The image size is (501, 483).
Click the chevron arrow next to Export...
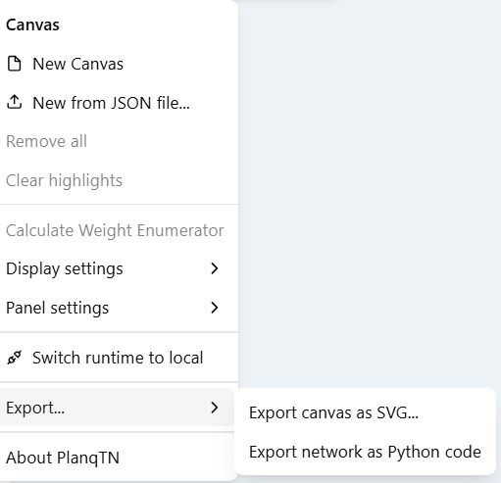(215, 408)
